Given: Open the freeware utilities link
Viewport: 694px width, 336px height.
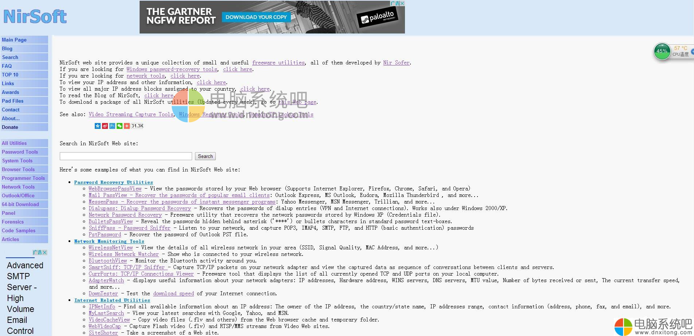Looking at the screenshot, I should (278, 63).
